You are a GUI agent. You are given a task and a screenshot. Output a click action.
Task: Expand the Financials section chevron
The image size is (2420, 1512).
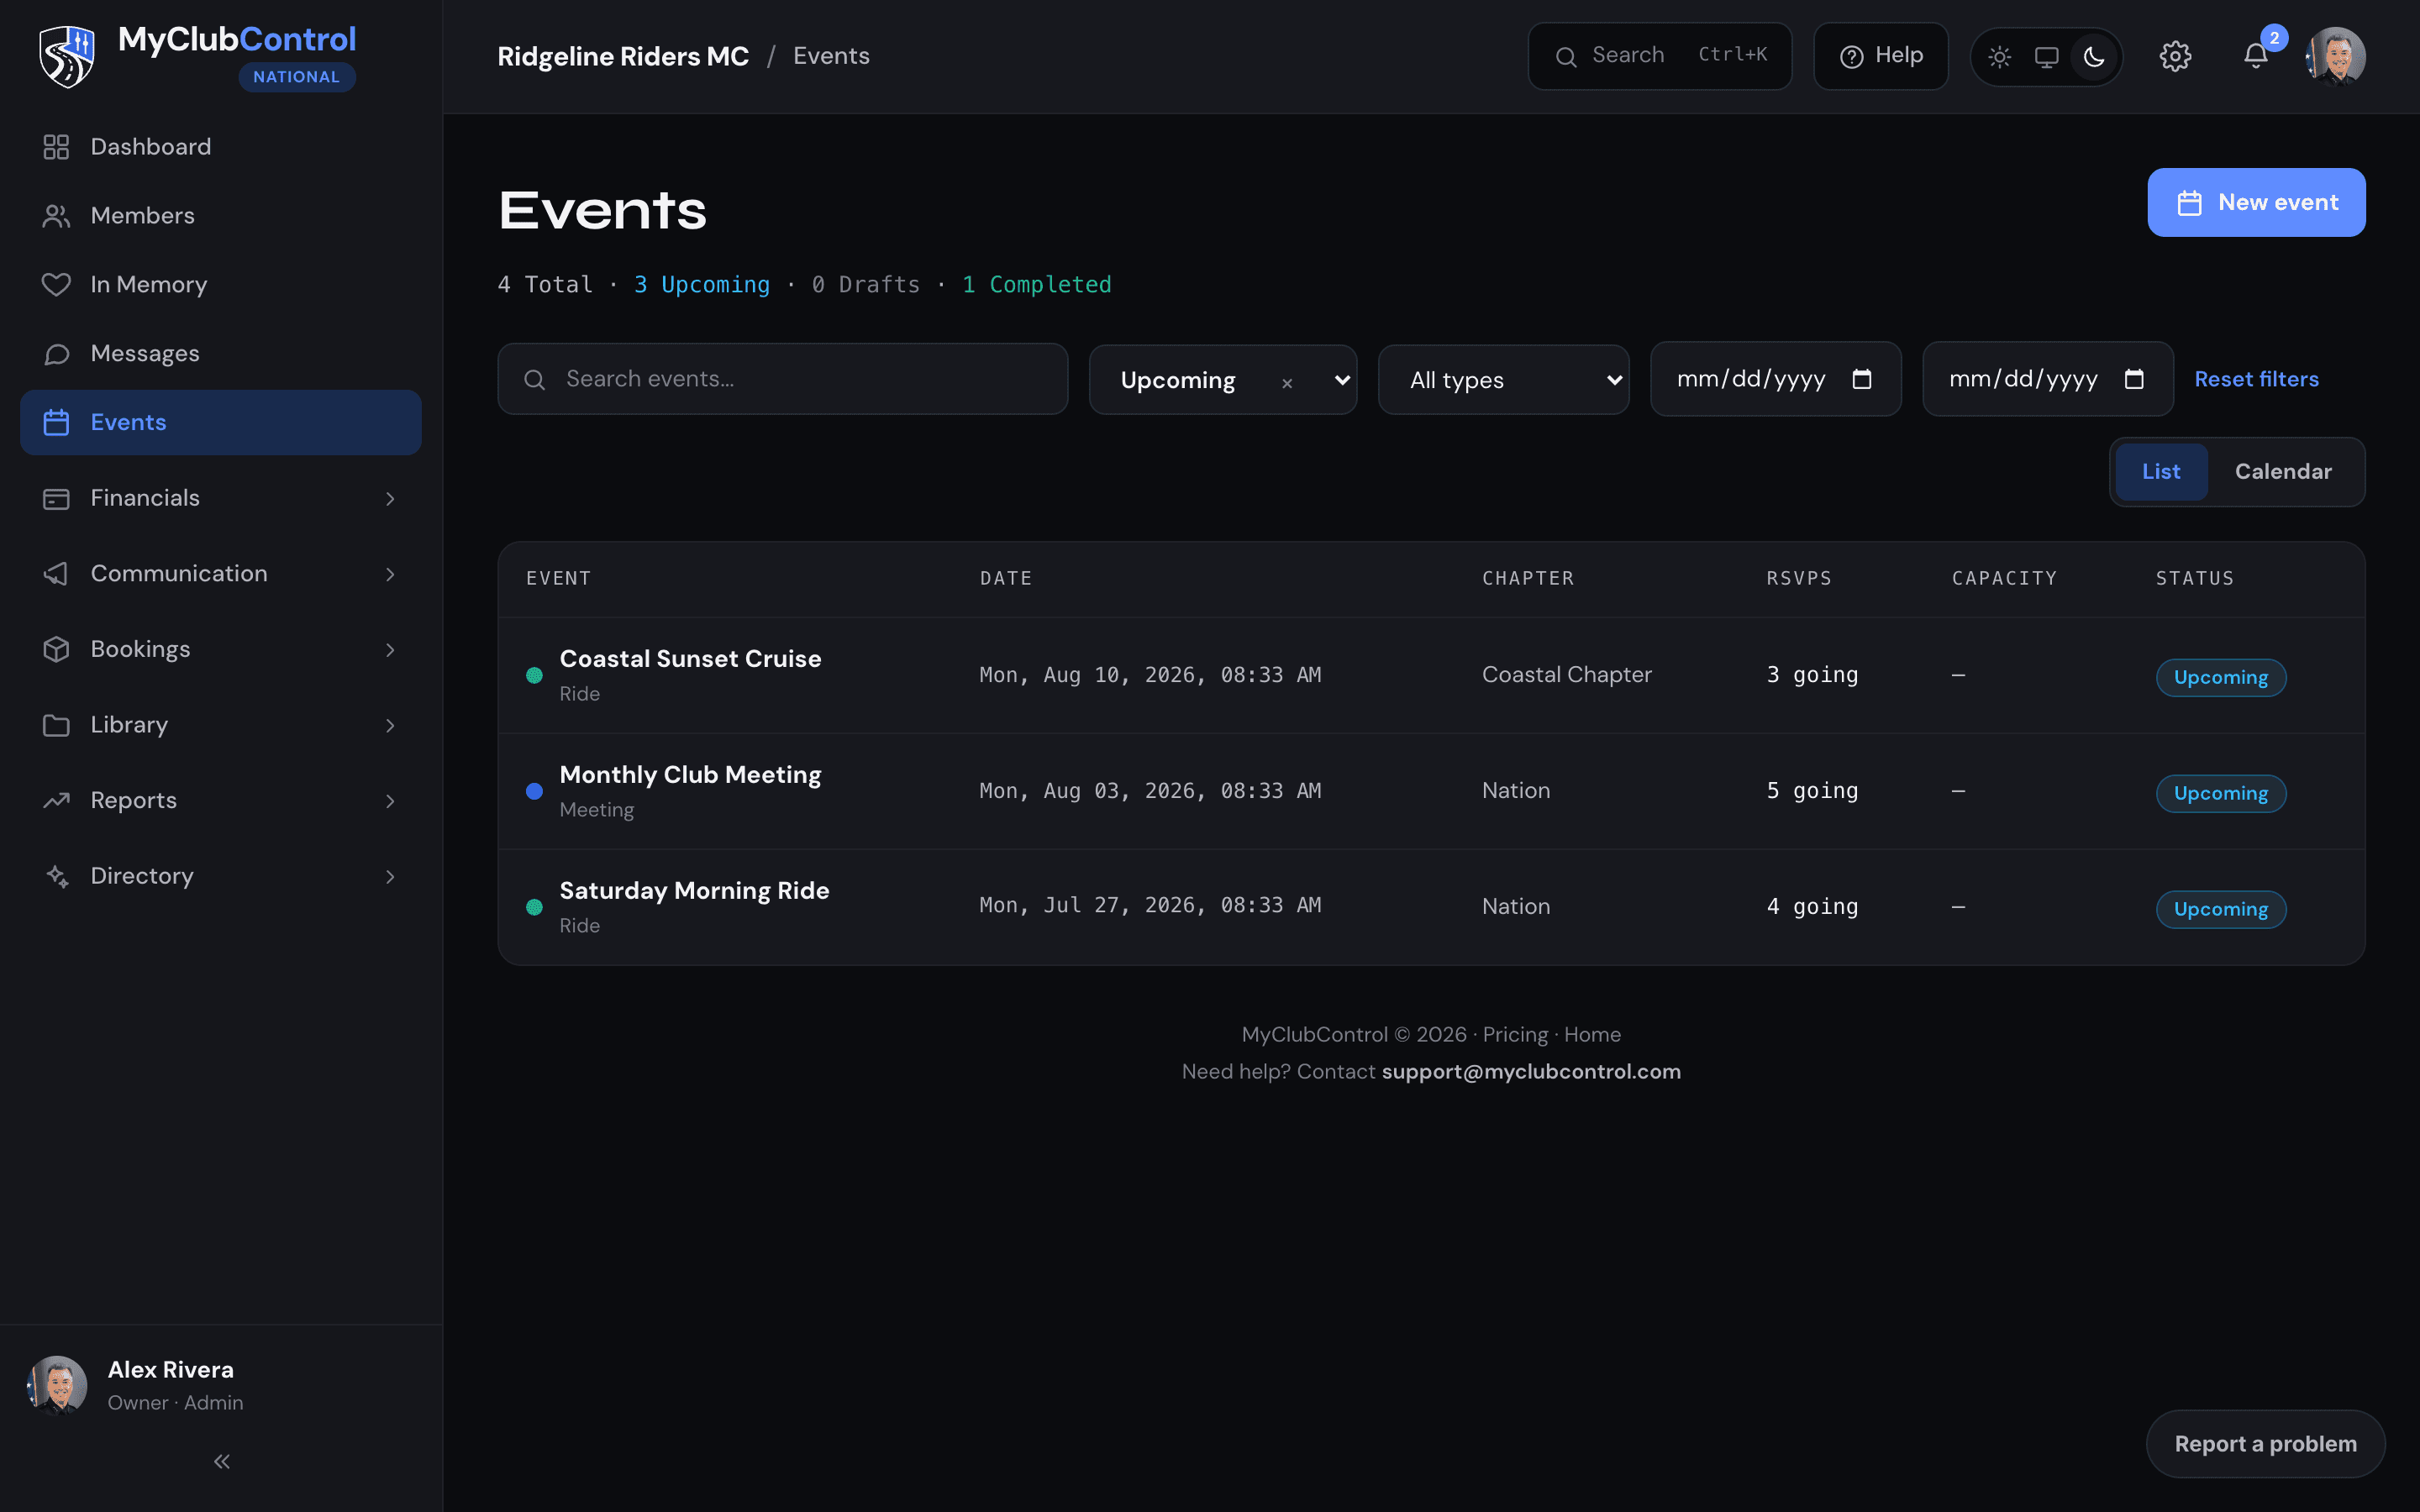point(390,498)
